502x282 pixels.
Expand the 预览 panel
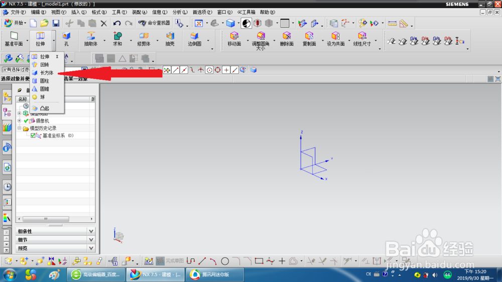tap(91, 248)
